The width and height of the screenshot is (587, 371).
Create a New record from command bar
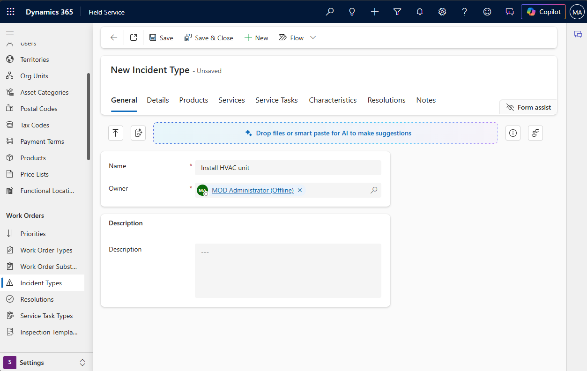point(256,38)
